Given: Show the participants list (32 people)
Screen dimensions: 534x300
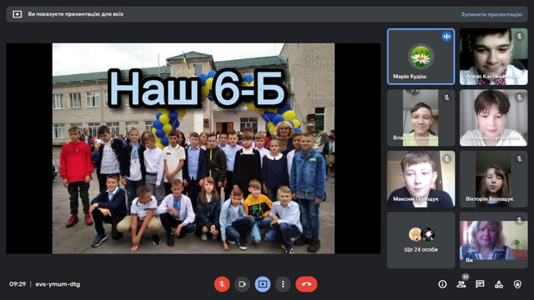Looking at the screenshot, I should click(461, 284).
